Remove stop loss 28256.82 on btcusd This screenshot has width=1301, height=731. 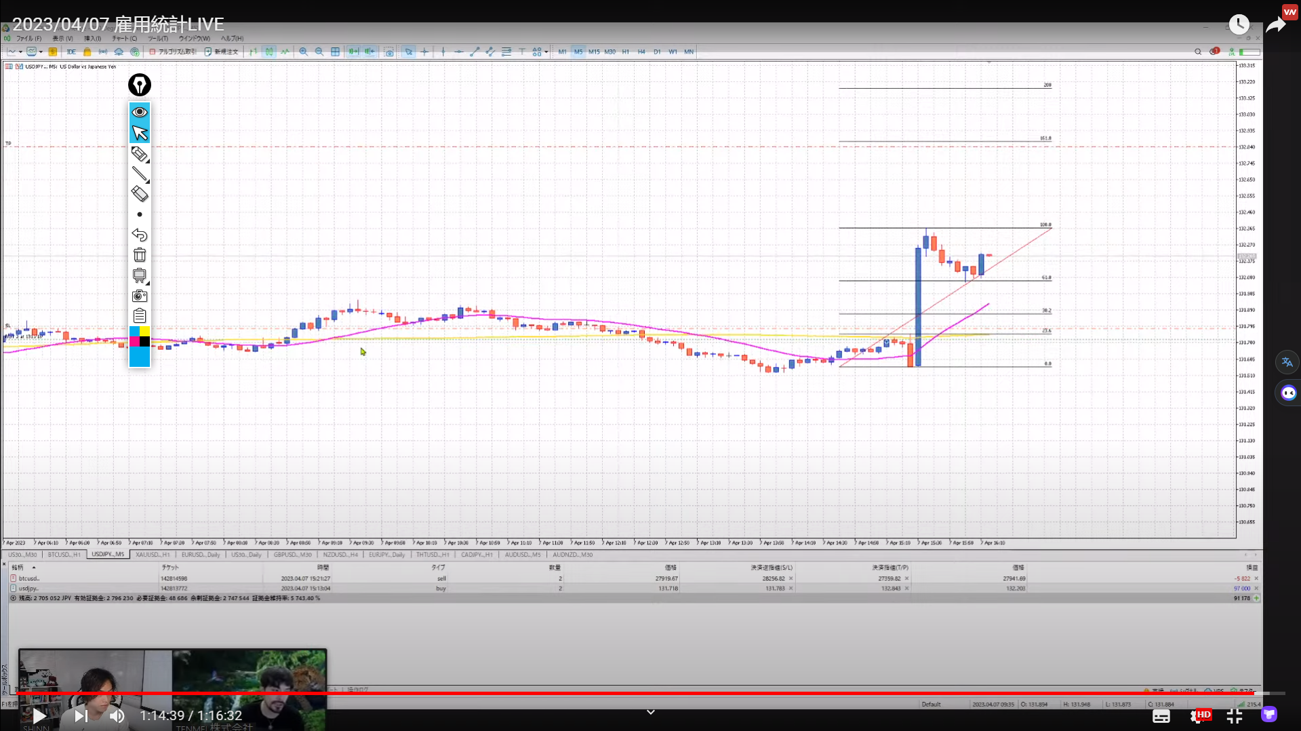(x=790, y=578)
